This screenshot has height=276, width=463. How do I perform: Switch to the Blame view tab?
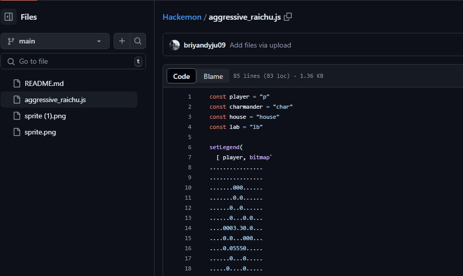[x=213, y=76]
